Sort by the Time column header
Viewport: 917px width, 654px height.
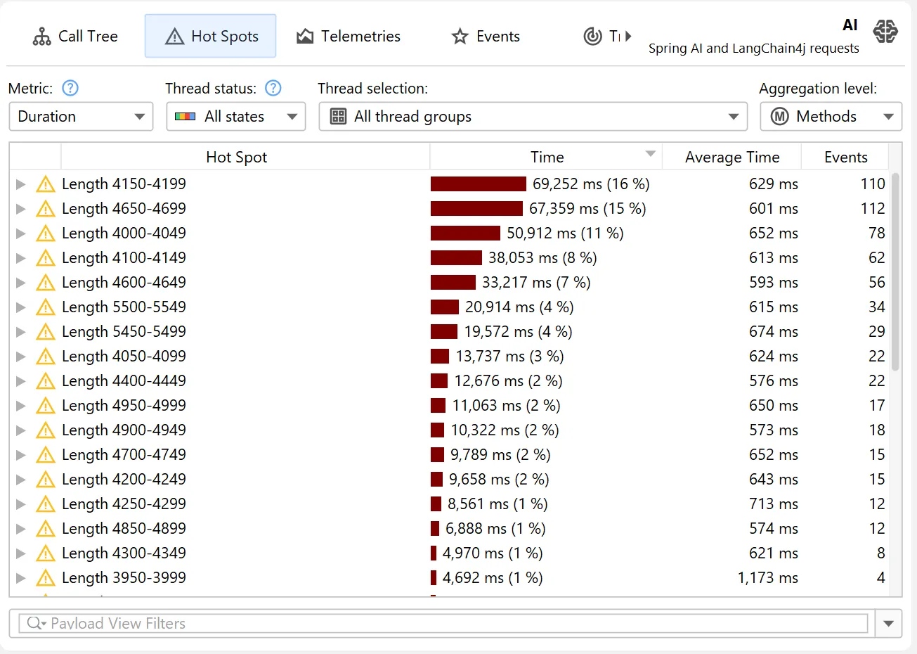[x=547, y=157]
